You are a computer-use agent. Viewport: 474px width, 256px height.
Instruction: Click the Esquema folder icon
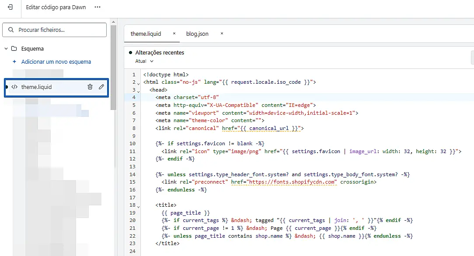click(14, 49)
